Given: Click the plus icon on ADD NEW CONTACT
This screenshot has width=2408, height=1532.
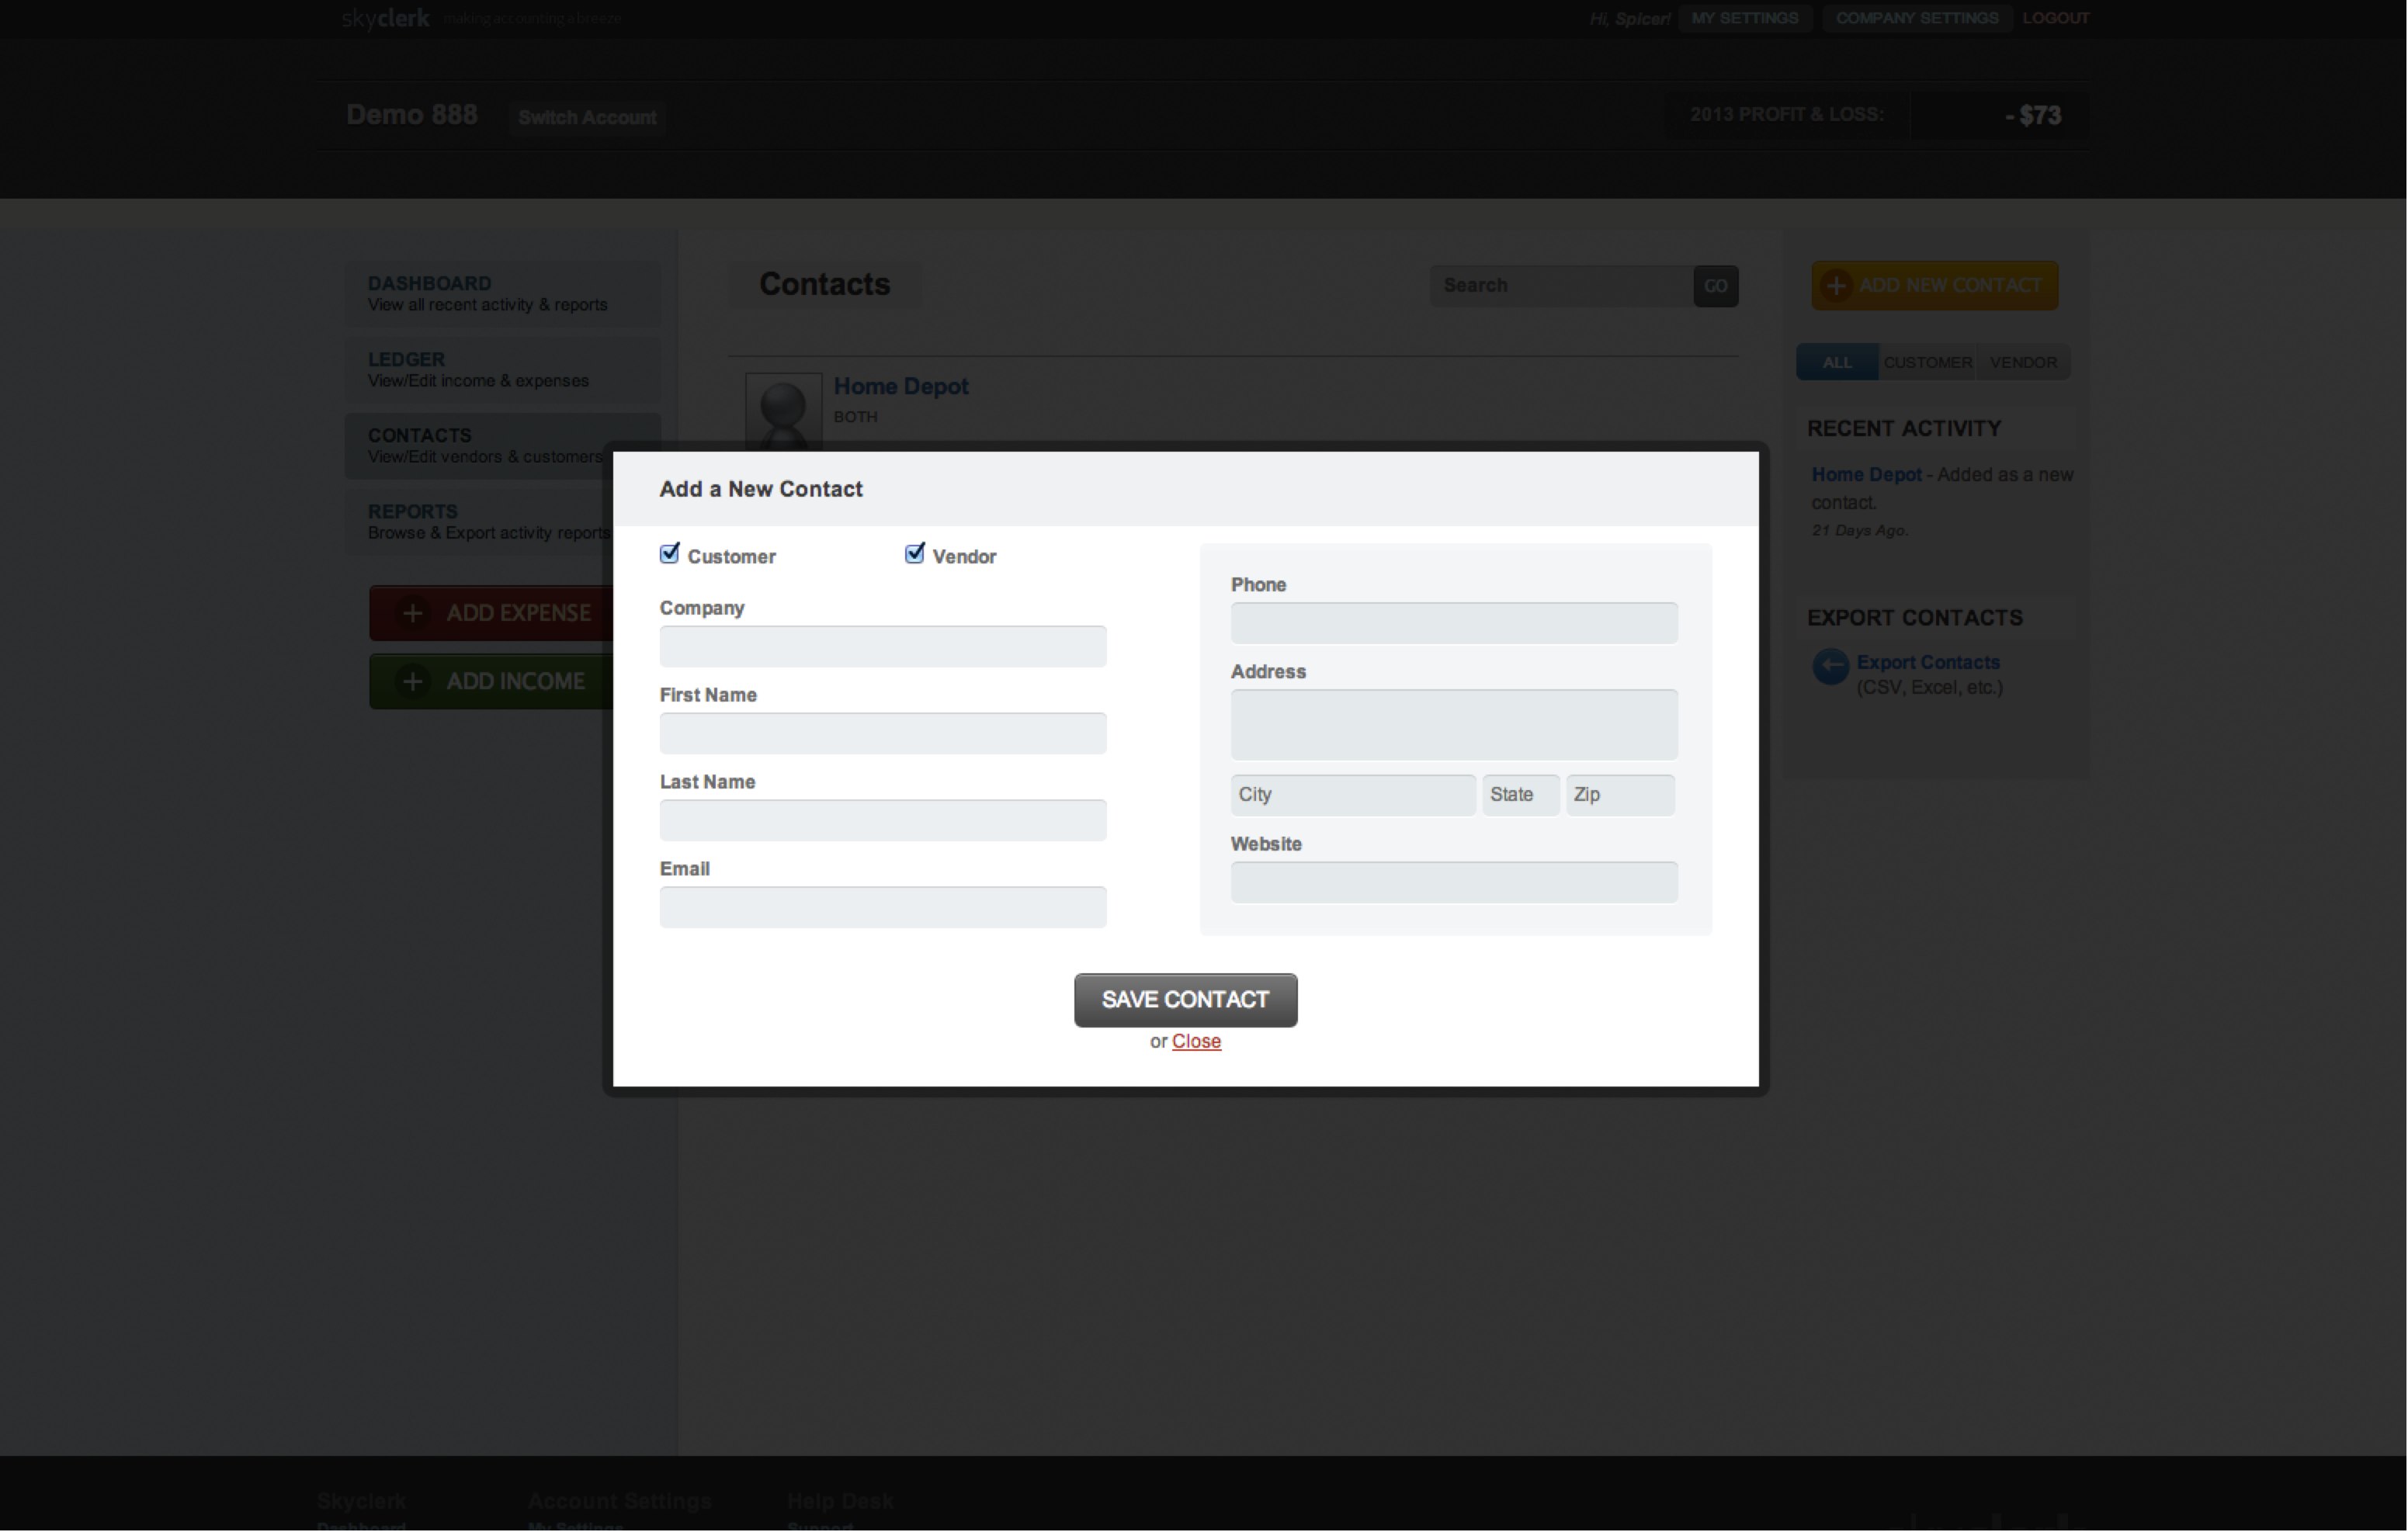Looking at the screenshot, I should pyautogui.click(x=1837, y=285).
